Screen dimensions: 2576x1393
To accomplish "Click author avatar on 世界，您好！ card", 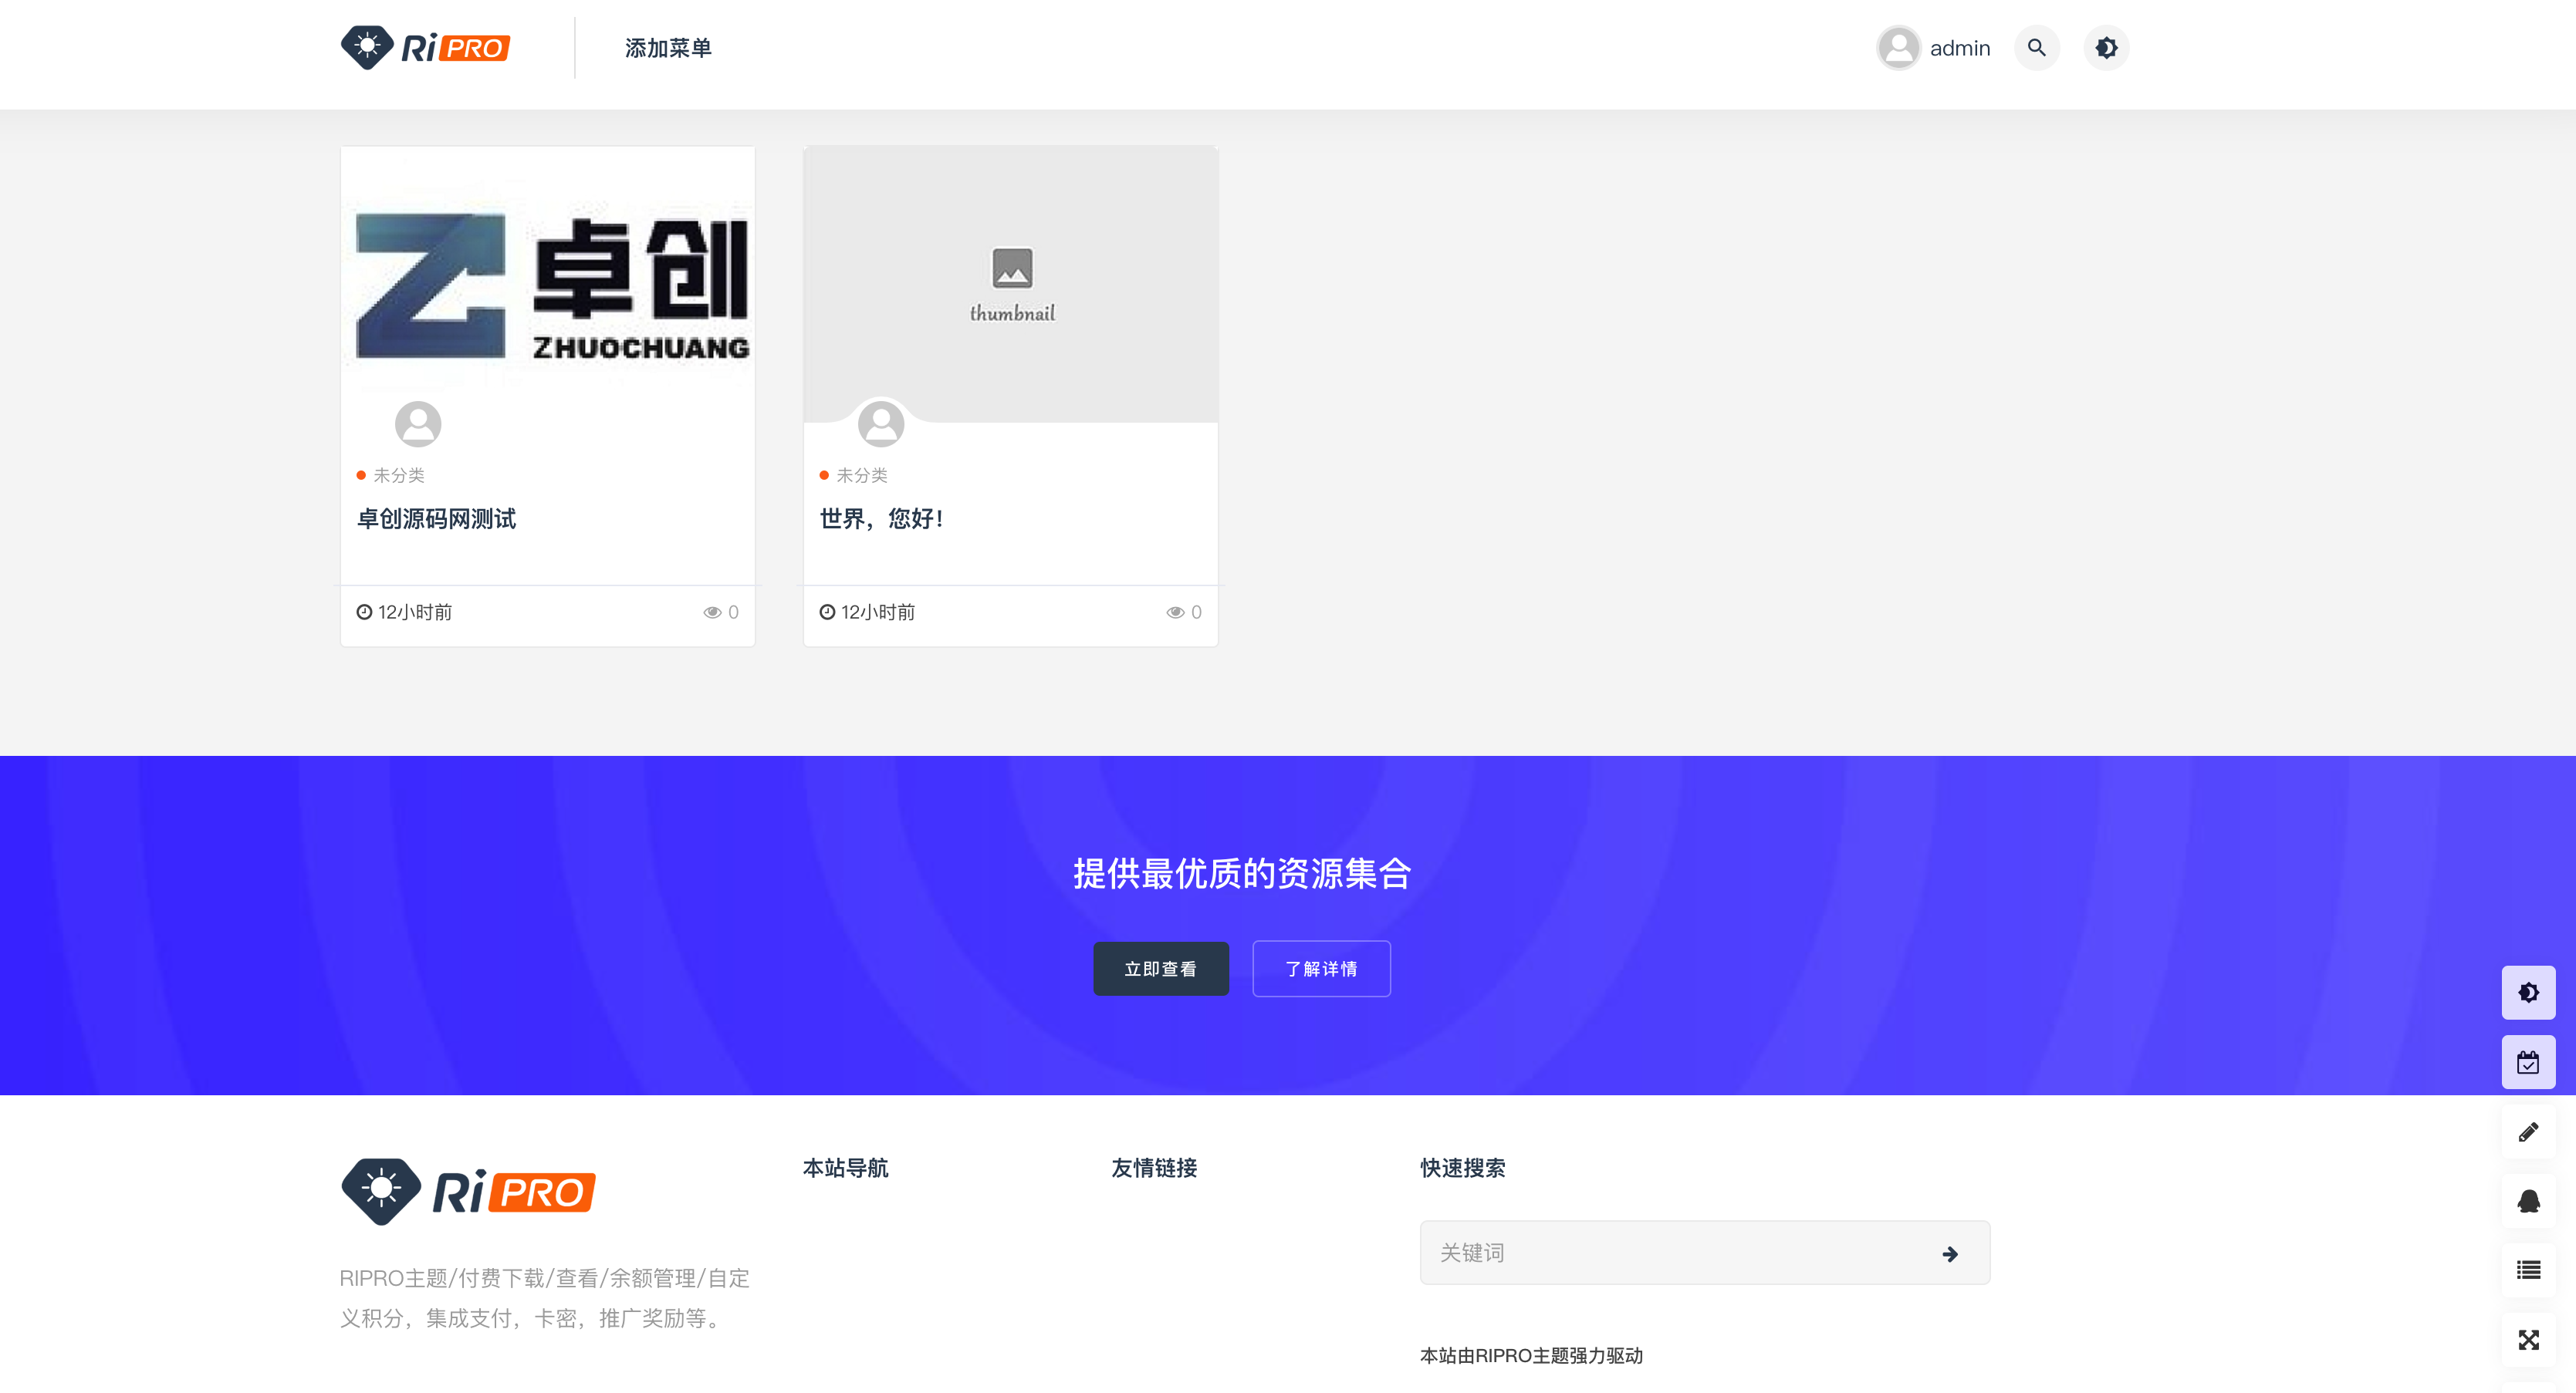I will click(881, 423).
